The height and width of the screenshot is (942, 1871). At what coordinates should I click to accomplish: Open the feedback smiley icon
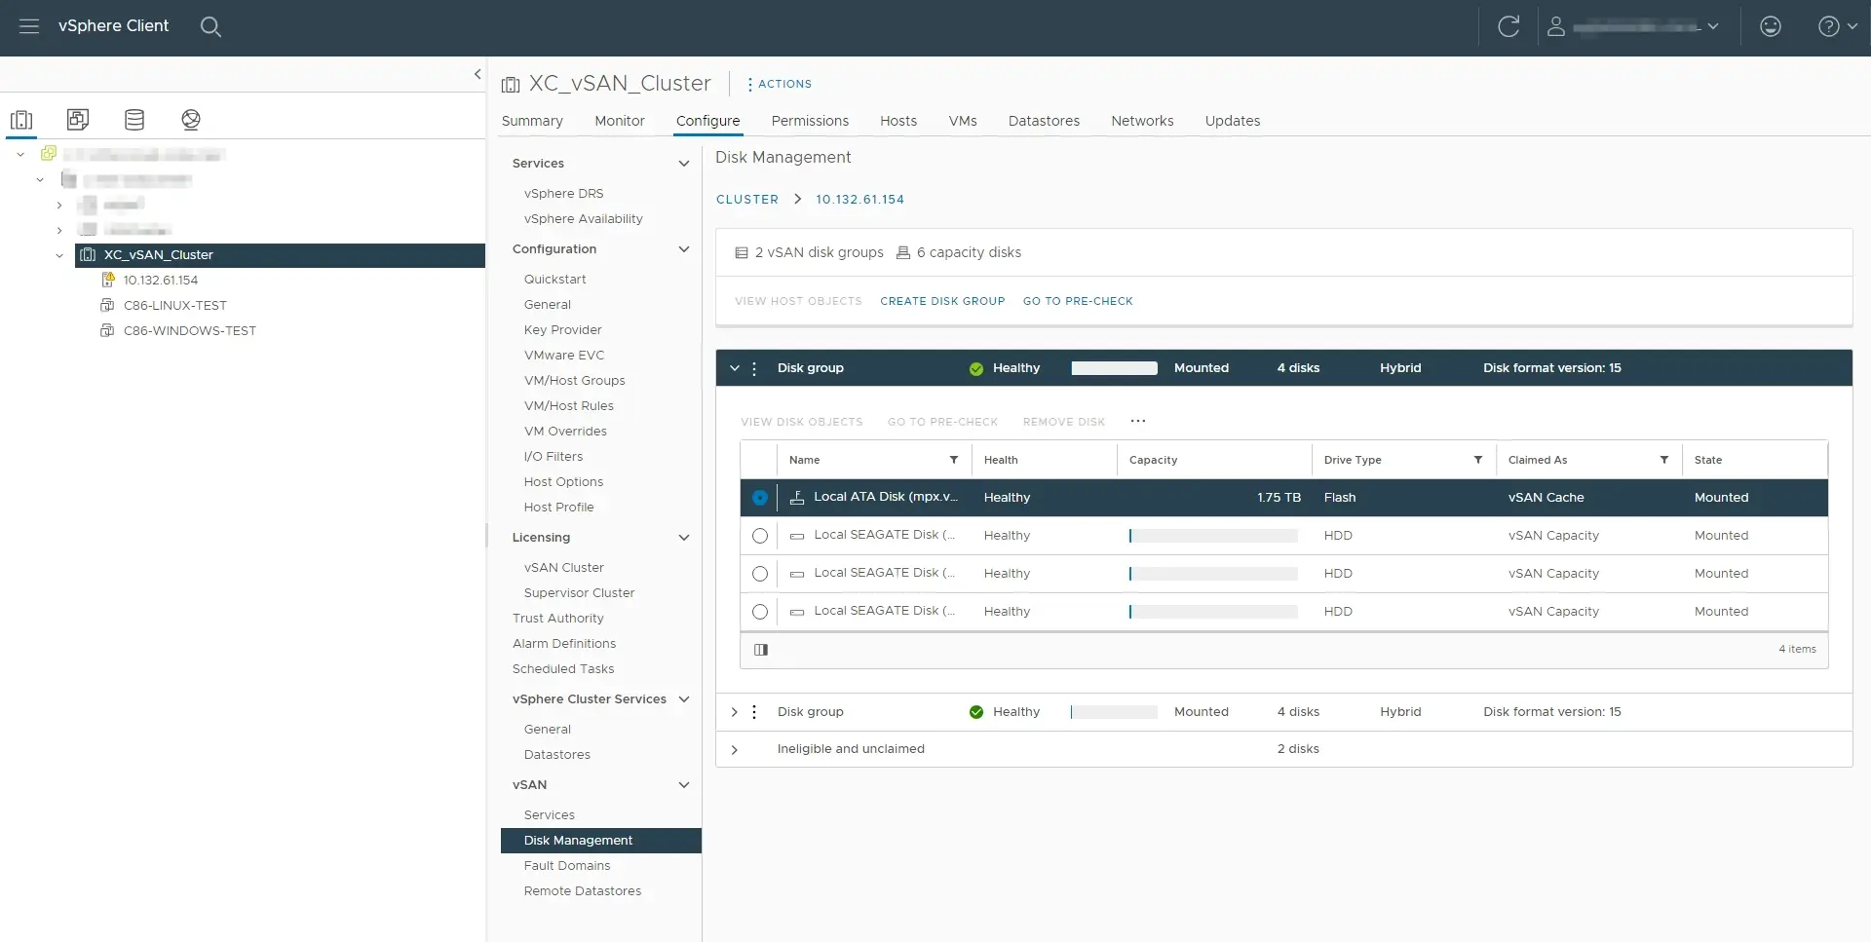coord(1771,26)
